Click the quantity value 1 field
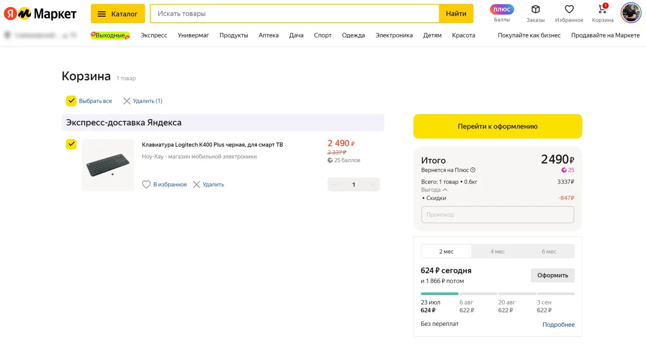This screenshot has width=646, height=351. tap(354, 184)
